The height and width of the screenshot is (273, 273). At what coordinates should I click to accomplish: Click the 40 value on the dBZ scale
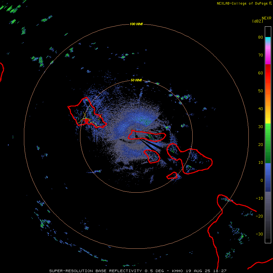click(x=261, y=109)
